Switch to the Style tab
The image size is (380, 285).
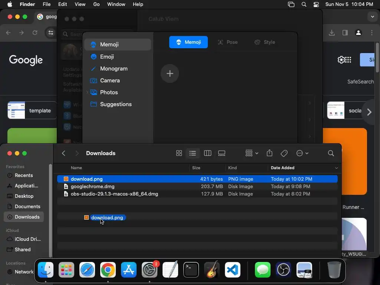[x=265, y=42]
